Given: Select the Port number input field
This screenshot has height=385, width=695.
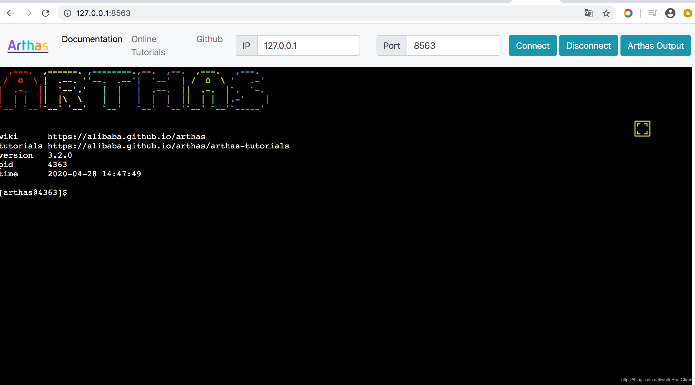Looking at the screenshot, I should [x=453, y=45].
